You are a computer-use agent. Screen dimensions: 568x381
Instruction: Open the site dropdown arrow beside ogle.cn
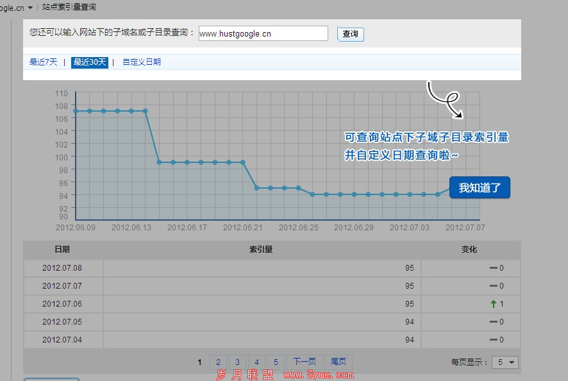click(30, 8)
